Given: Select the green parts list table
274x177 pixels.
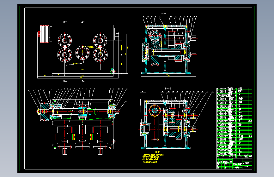Looking at the screenshot, I should [x=234, y=123].
